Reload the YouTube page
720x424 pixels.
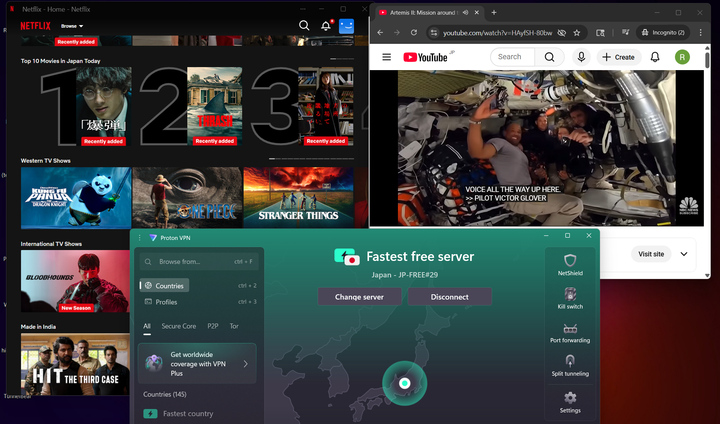click(x=414, y=33)
